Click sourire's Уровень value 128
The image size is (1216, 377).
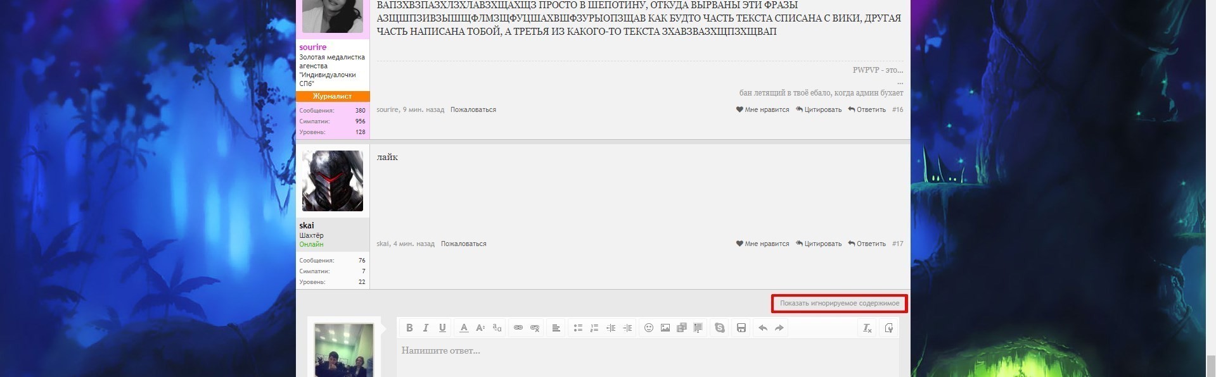360,132
